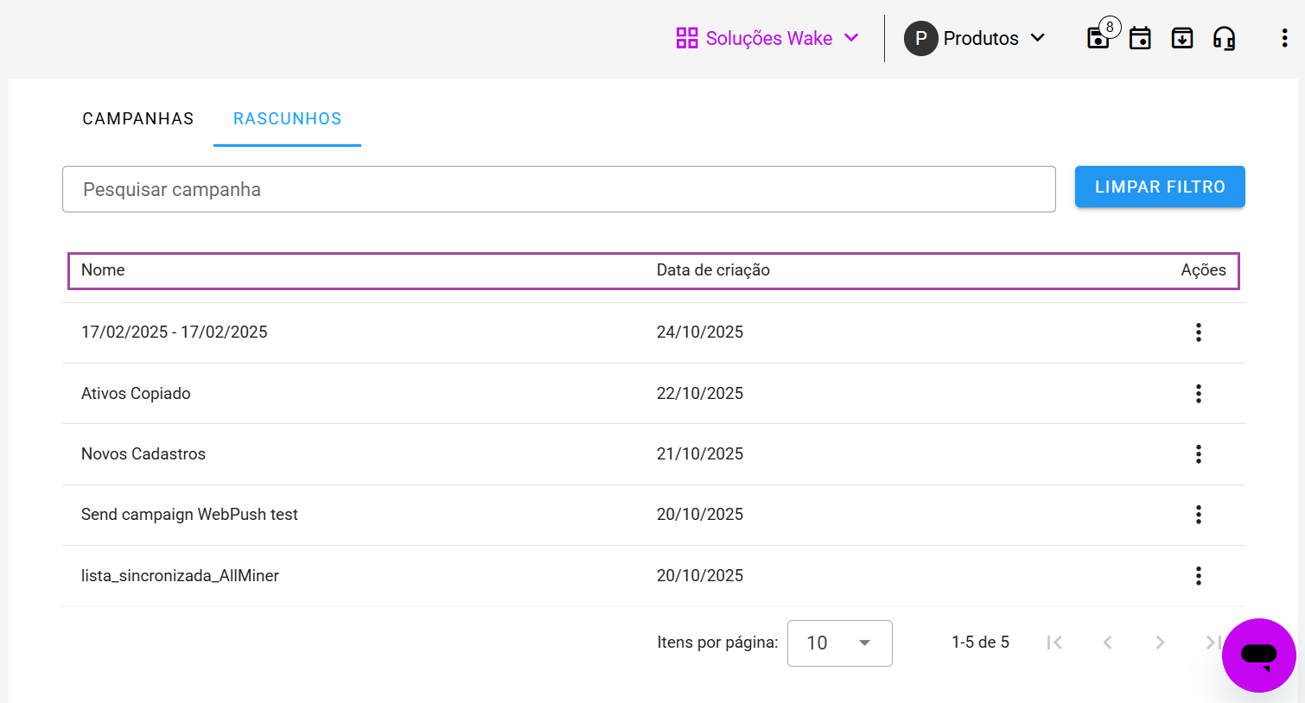Click actions dots for lista_sincronizada_AllMiner
The height and width of the screenshot is (703, 1305).
[1198, 576]
